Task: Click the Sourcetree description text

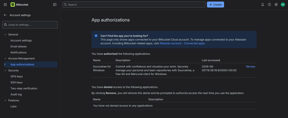Action: [x=155, y=70]
